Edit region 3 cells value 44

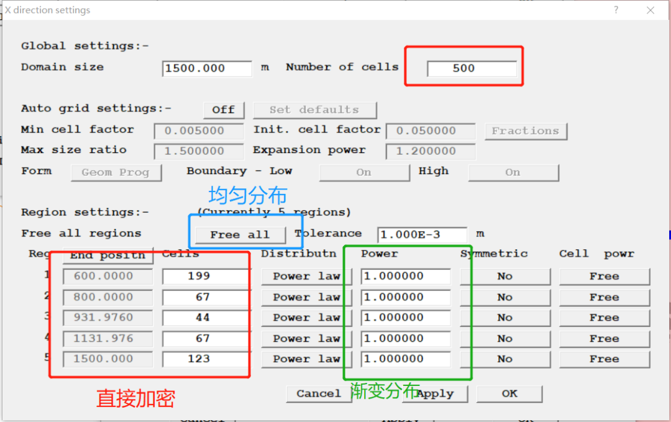(x=206, y=318)
